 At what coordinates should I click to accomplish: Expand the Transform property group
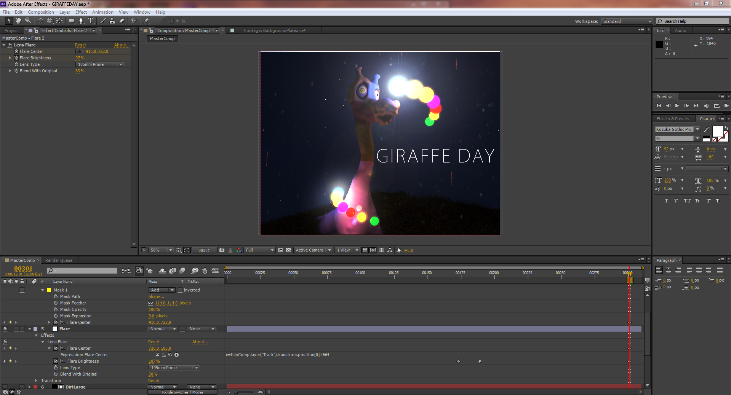coord(36,381)
